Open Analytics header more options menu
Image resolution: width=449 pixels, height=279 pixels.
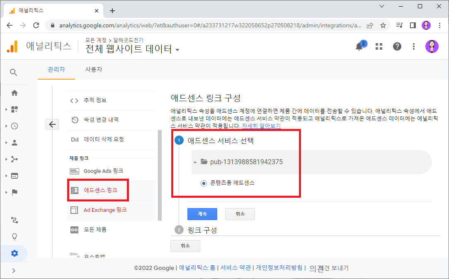tap(413, 46)
